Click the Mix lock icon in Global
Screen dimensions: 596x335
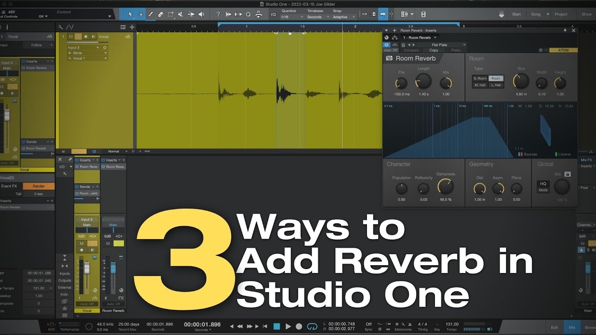[x=568, y=174]
